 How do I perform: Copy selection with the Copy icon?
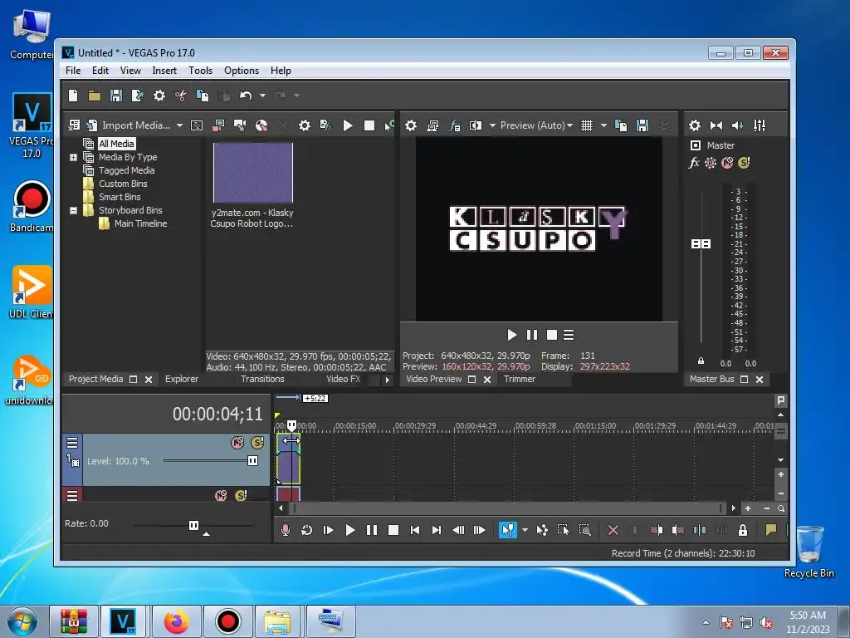click(203, 96)
